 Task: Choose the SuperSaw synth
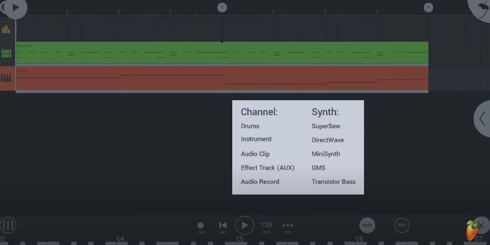pos(326,126)
